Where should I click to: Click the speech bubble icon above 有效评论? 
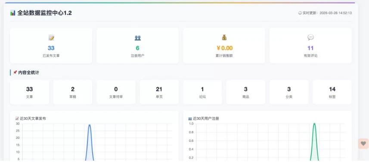[310, 37]
